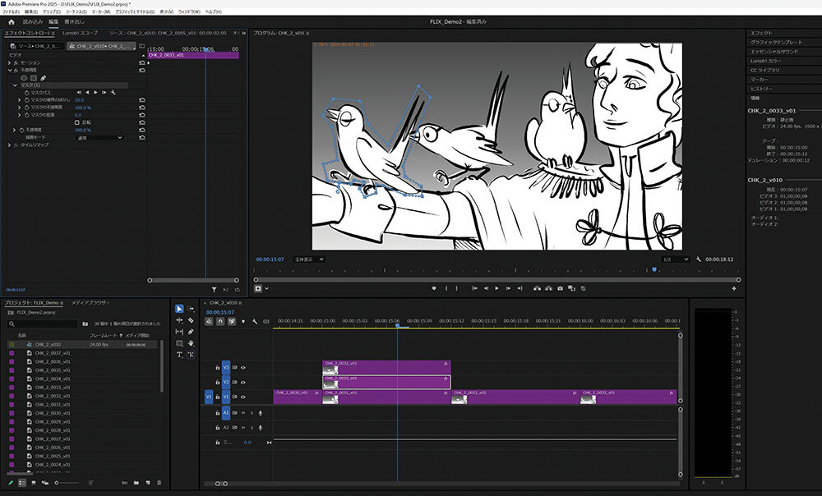This screenshot has height=496, width=822.
Task: Create a 4-point rectangle mask under Opacity
Action: 34,77
